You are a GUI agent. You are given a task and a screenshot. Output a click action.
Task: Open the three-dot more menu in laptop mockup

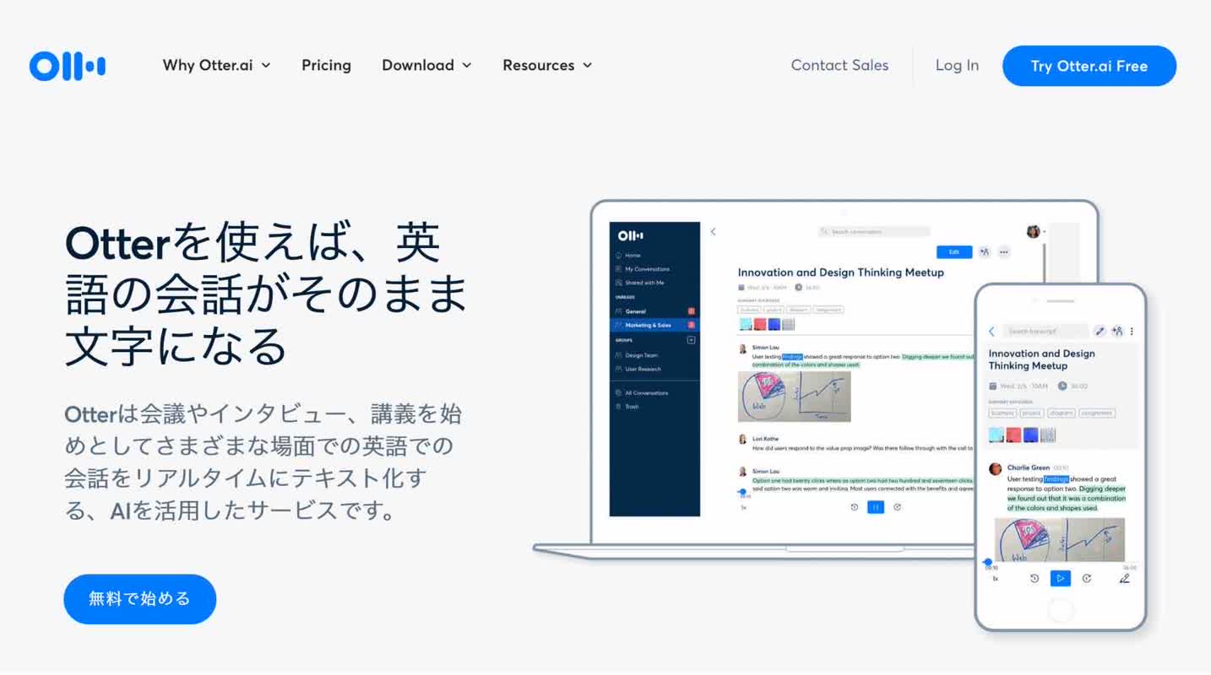(1004, 252)
